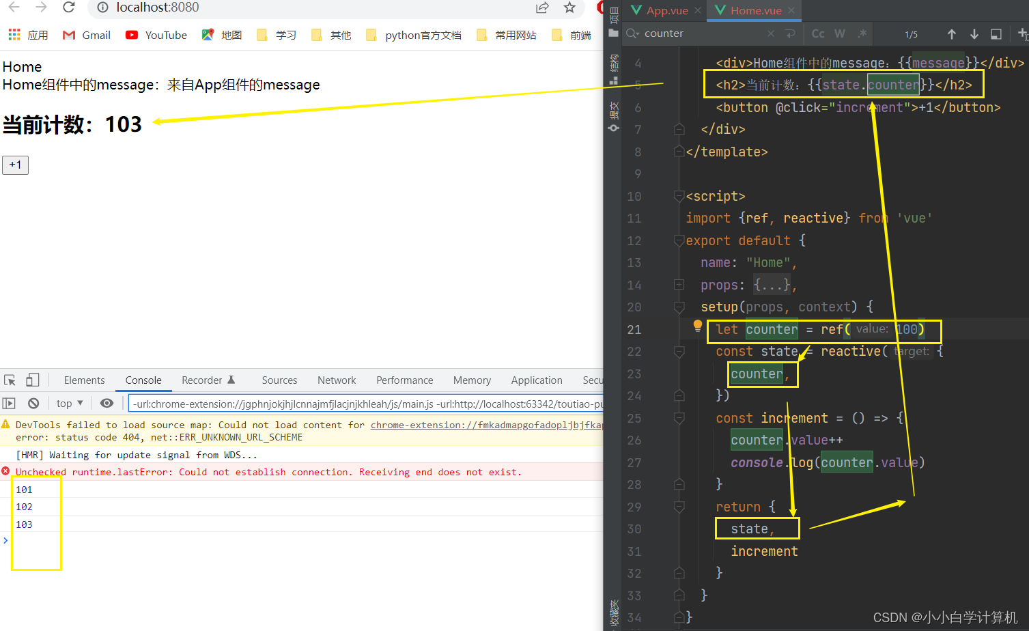Open the python官方文档 bookmarks folder
Image resolution: width=1029 pixels, height=631 pixels.
click(414, 35)
